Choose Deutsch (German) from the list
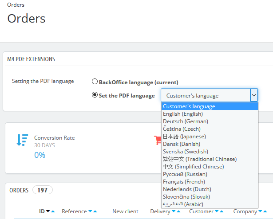Viewport: 273px width, 219px height. [210, 121]
